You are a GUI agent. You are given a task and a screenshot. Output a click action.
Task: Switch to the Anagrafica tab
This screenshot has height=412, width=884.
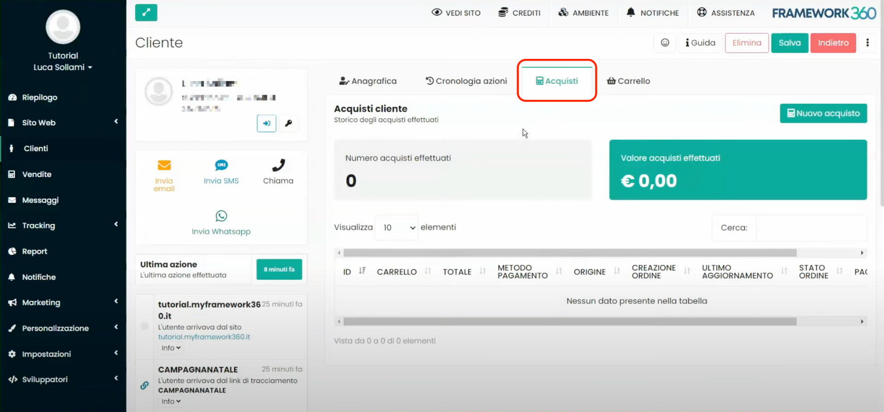coord(368,81)
